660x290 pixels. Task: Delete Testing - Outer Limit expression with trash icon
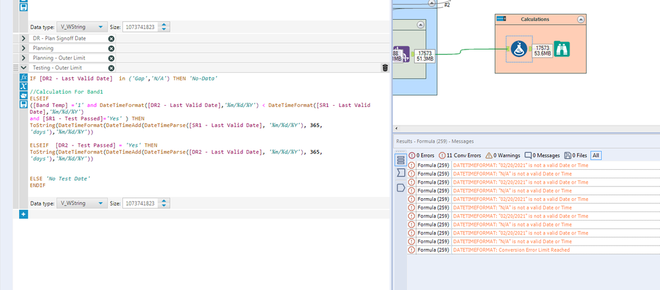[385, 68]
